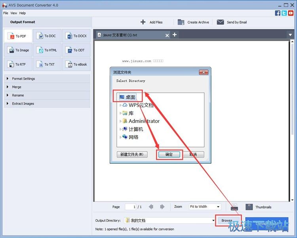Select the To eBook output format
This screenshot has width=297, height=238.
pos(76,64)
